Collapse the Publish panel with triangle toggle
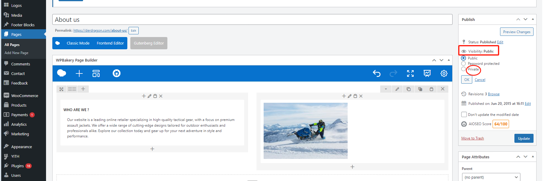 click(x=533, y=19)
